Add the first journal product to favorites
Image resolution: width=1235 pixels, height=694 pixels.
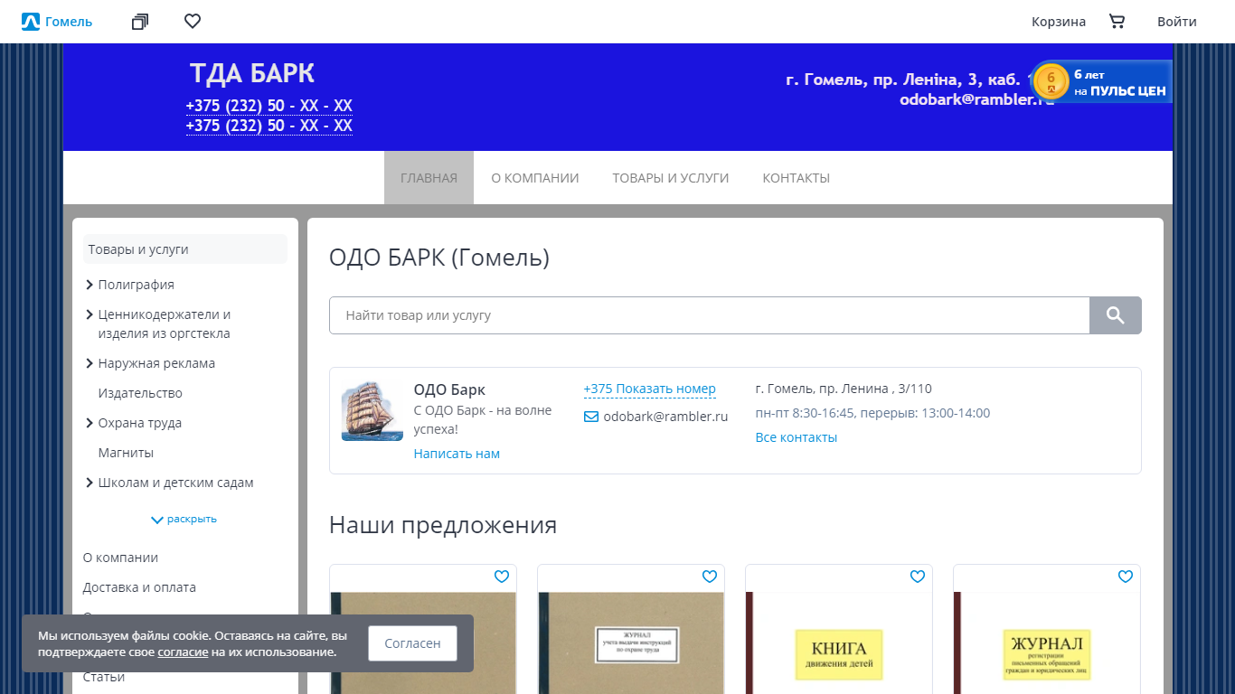click(502, 577)
